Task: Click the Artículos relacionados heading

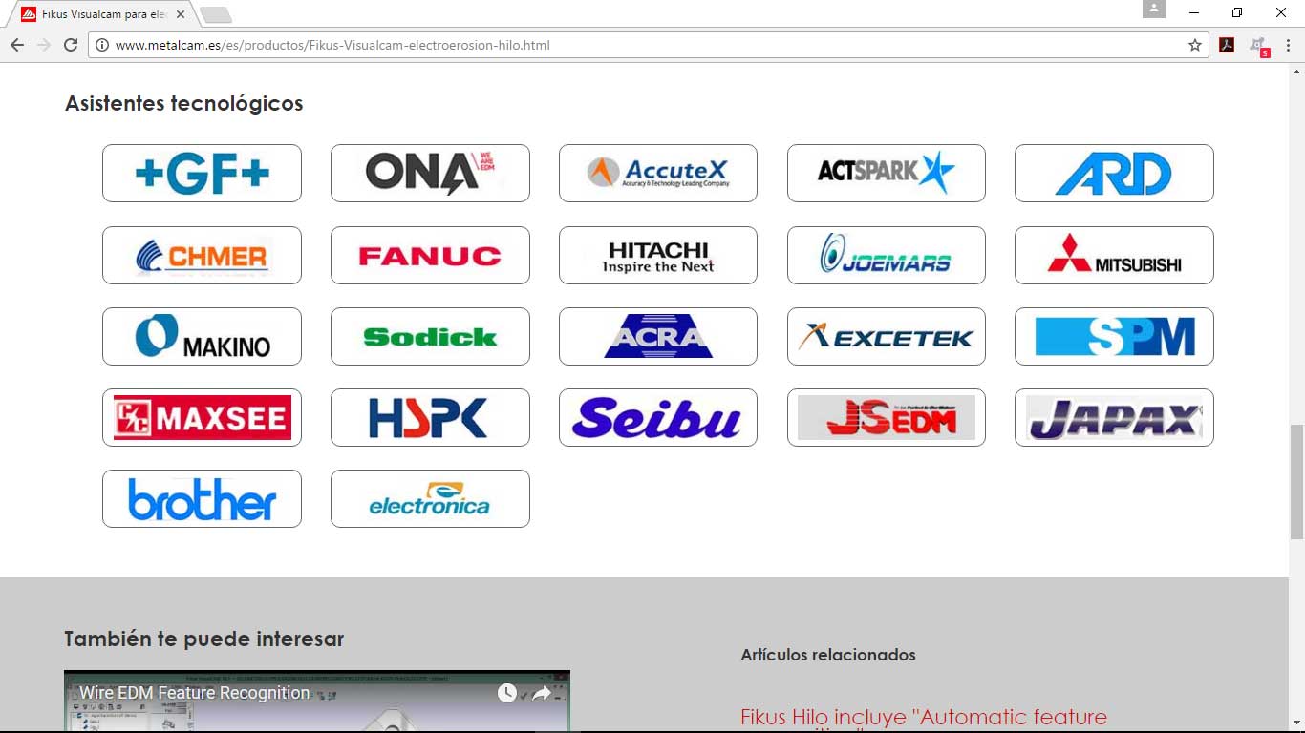Action: [x=828, y=655]
